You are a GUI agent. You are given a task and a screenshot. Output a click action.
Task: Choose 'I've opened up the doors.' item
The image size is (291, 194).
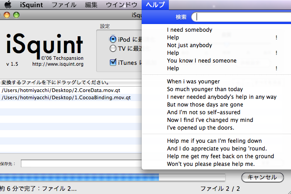point(217,128)
